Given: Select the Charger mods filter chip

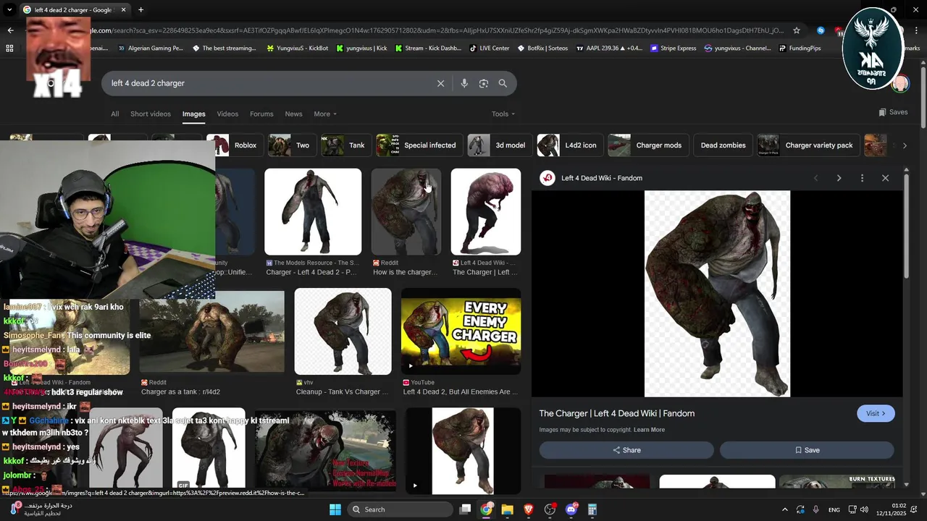Looking at the screenshot, I should [x=647, y=145].
